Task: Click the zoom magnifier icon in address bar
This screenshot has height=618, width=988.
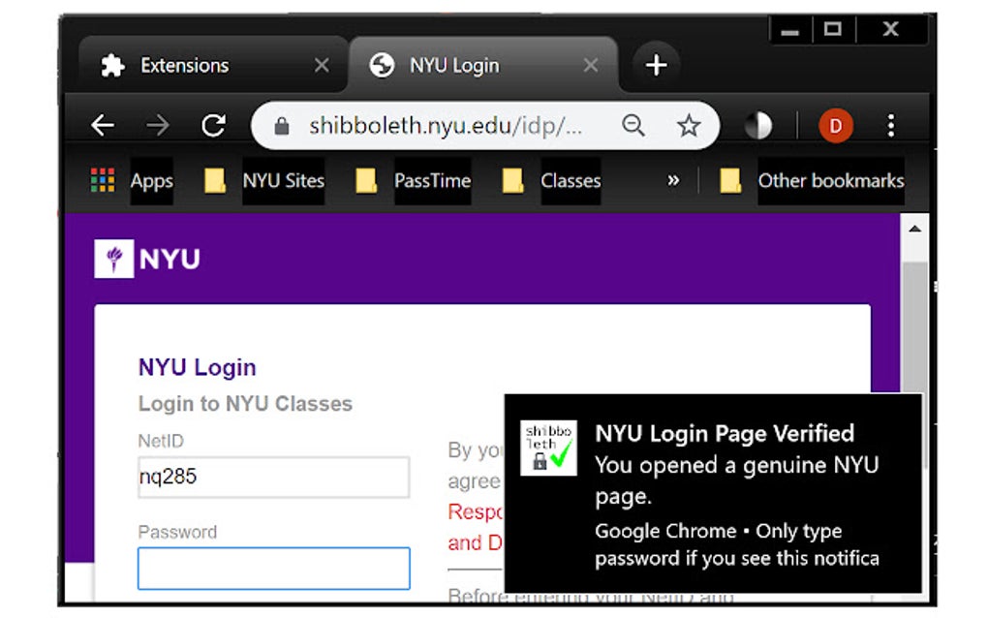Action: coord(633,125)
